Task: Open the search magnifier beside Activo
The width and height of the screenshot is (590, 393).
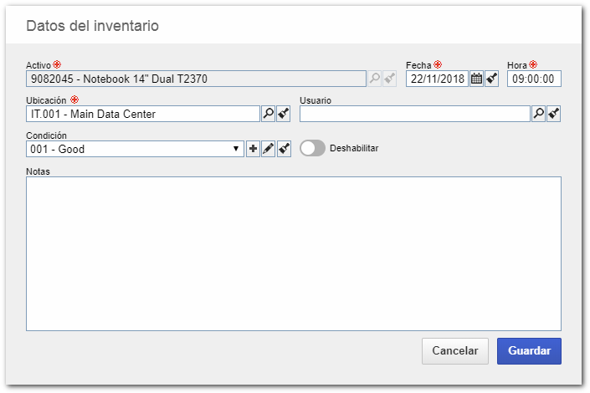Action: click(374, 79)
